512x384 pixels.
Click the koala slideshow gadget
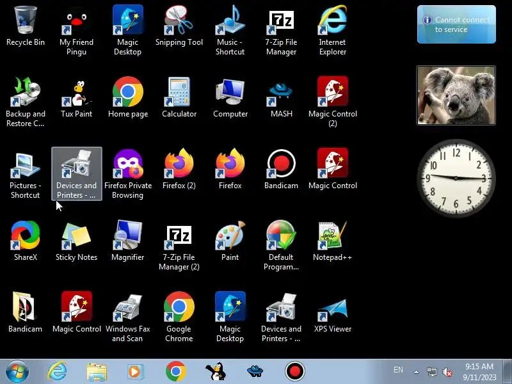[x=456, y=95]
